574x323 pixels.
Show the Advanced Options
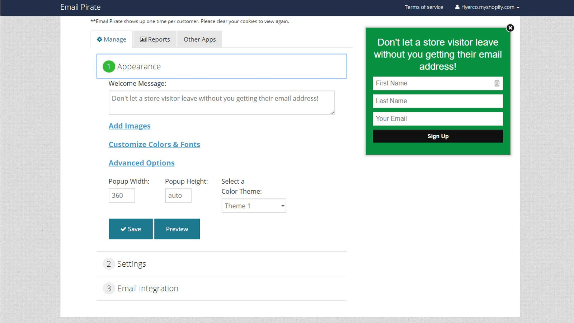pyautogui.click(x=141, y=163)
